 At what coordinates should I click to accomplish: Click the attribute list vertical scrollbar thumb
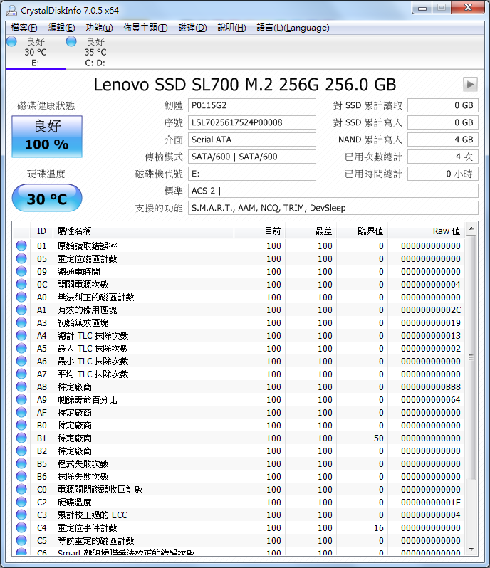point(471,357)
